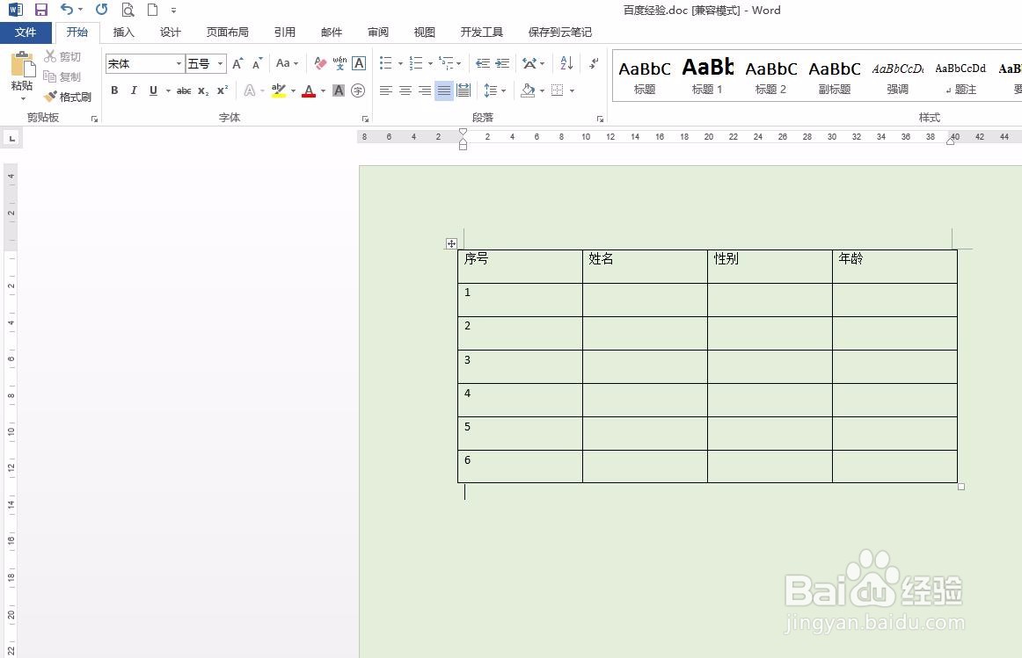Paste clipboard contents with the 粘贴 button
Image resolution: width=1022 pixels, height=658 pixels.
22,76
